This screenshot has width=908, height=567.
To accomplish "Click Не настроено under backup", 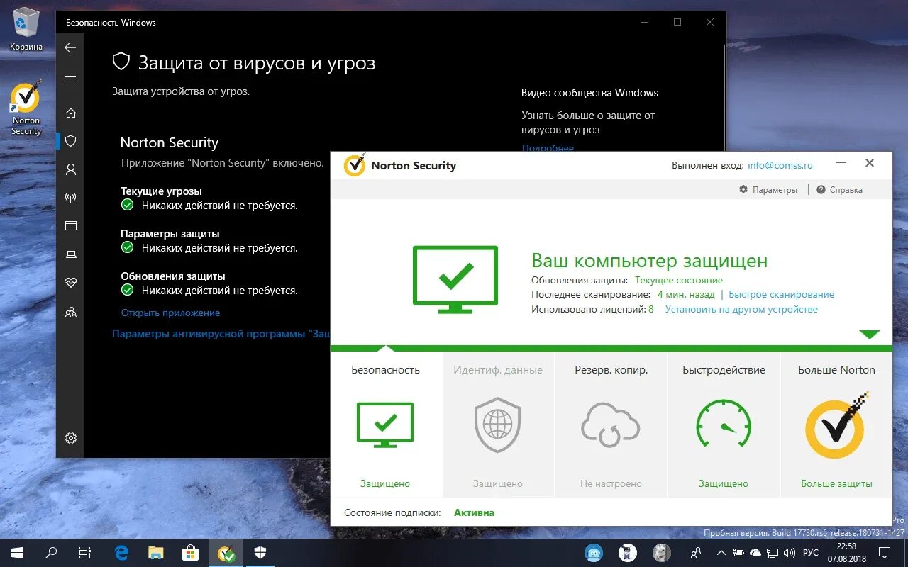I will (611, 483).
